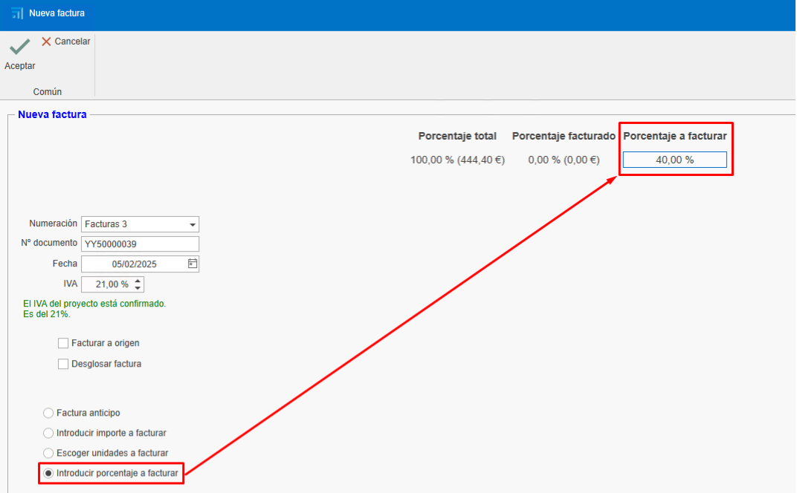Click the Común ribbon group label
797x493 pixels.
pos(48,91)
